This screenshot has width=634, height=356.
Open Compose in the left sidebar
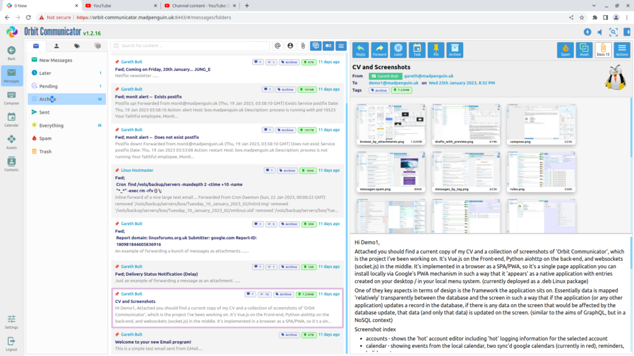point(11,98)
